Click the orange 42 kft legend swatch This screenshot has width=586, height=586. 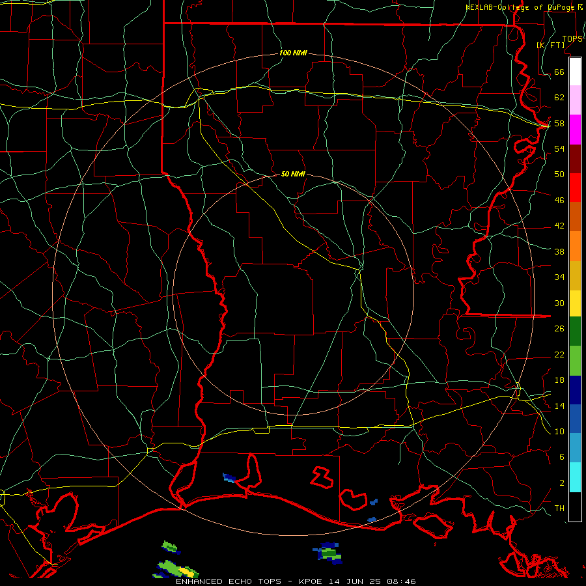pos(575,246)
